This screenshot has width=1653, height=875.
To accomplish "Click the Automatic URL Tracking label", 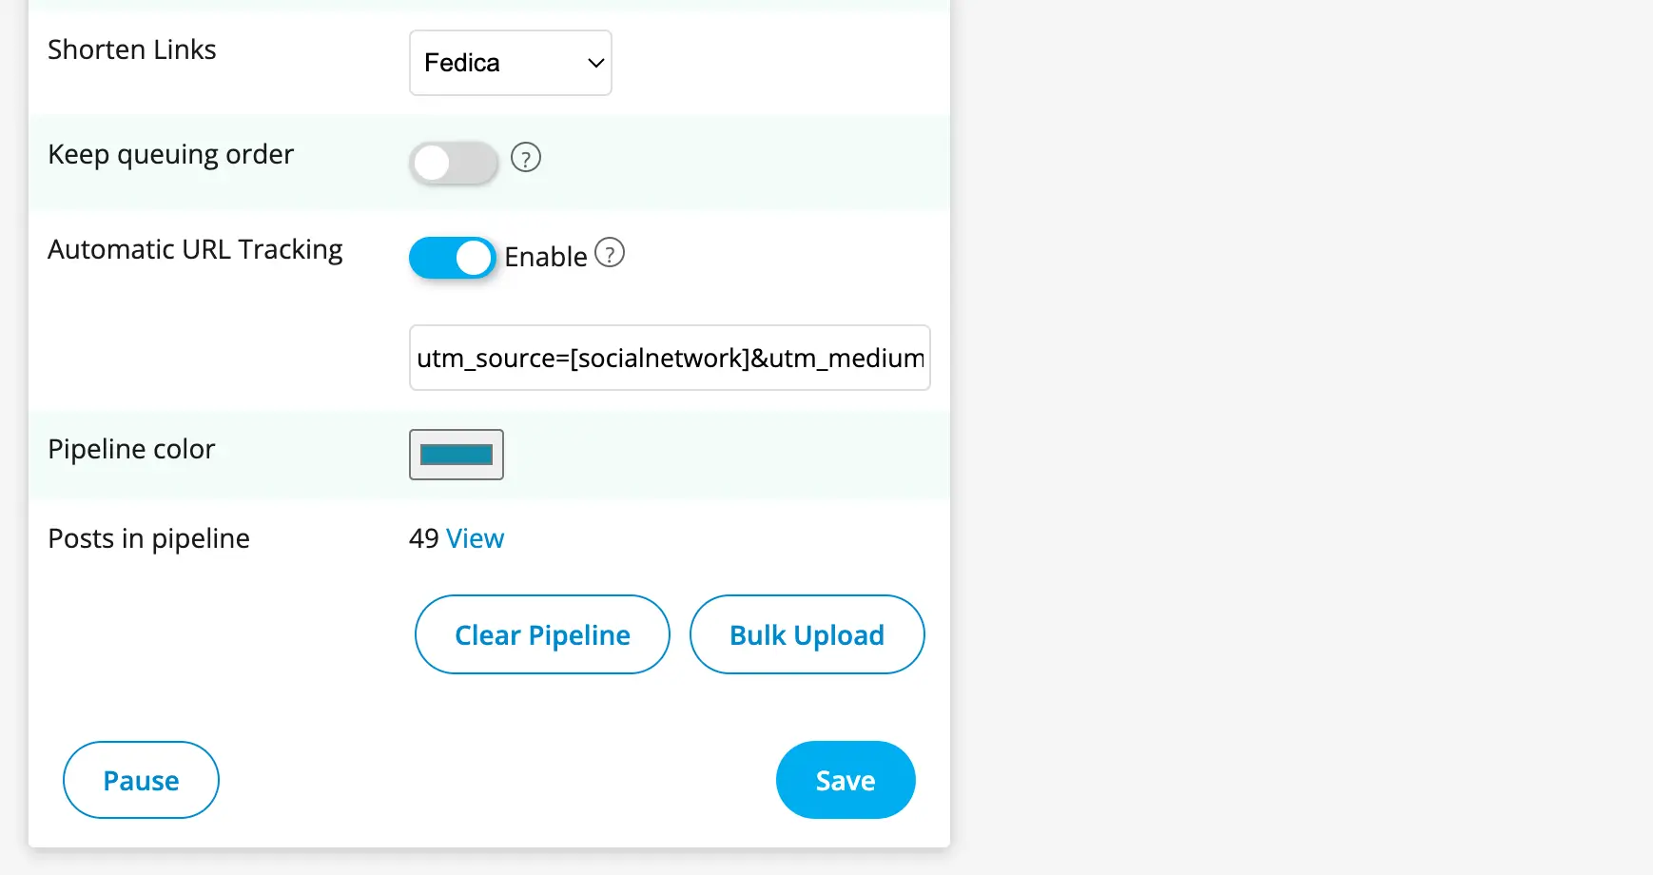I will 195,249.
